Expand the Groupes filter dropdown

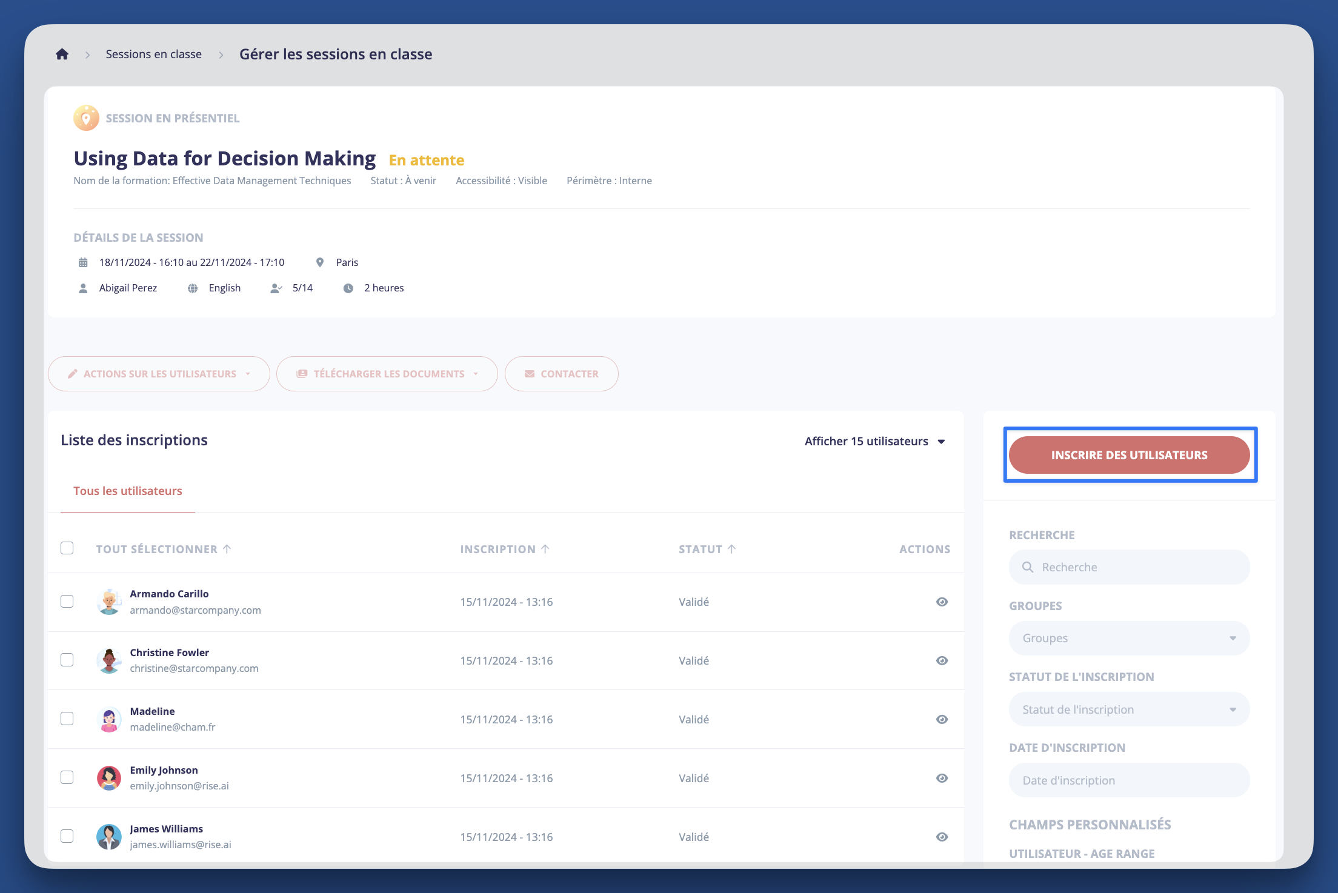1129,638
